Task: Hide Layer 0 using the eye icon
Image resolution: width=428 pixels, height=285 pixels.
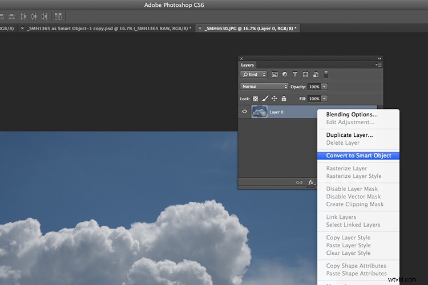Action: (x=244, y=112)
